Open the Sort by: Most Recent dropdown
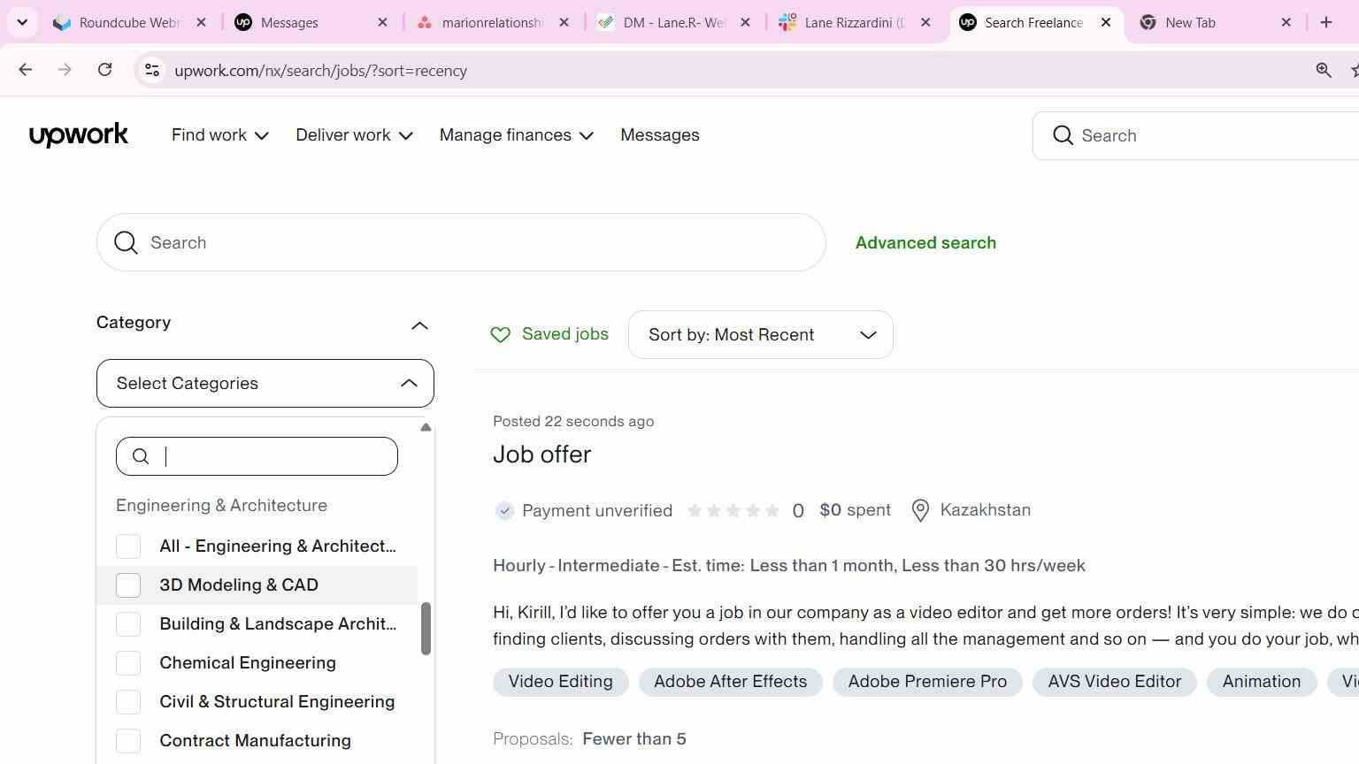Image resolution: width=1359 pixels, height=764 pixels. tap(761, 334)
